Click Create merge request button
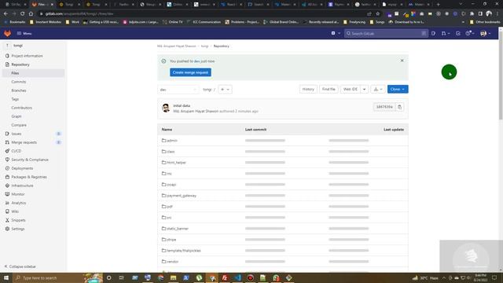Screen dimensions: 503x283 190,72
